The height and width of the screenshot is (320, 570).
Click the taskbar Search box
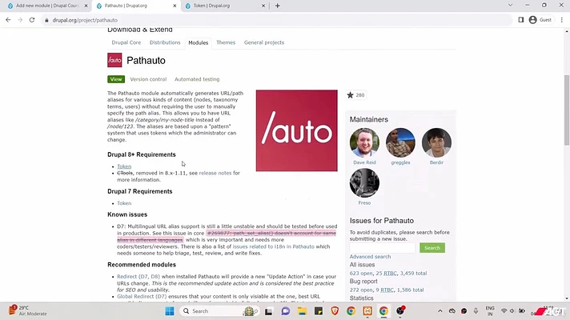[219, 311]
